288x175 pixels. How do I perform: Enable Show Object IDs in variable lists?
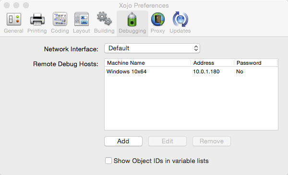[108, 161]
